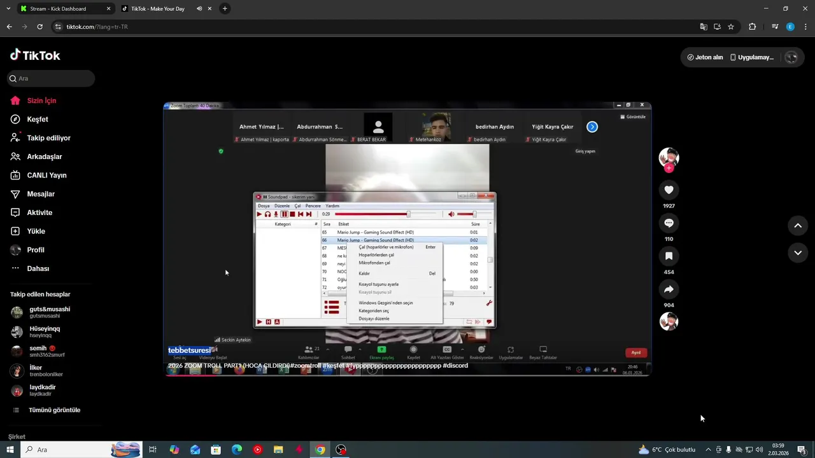Click install app icon in address bar
Image resolution: width=815 pixels, height=458 pixels.
tap(717, 27)
